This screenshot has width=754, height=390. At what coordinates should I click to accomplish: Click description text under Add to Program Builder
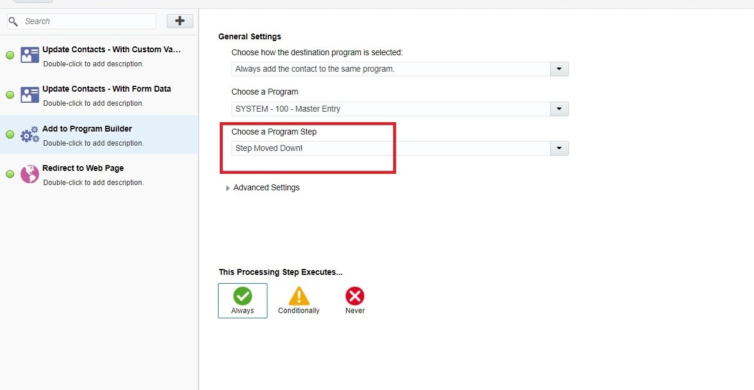[93, 143]
